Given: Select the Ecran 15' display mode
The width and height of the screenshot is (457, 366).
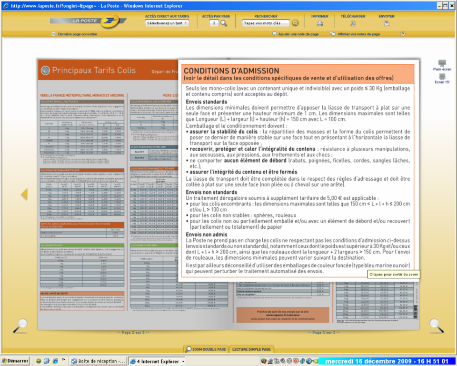Looking at the screenshot, I should pyautogui.click(x=442, y=76).
